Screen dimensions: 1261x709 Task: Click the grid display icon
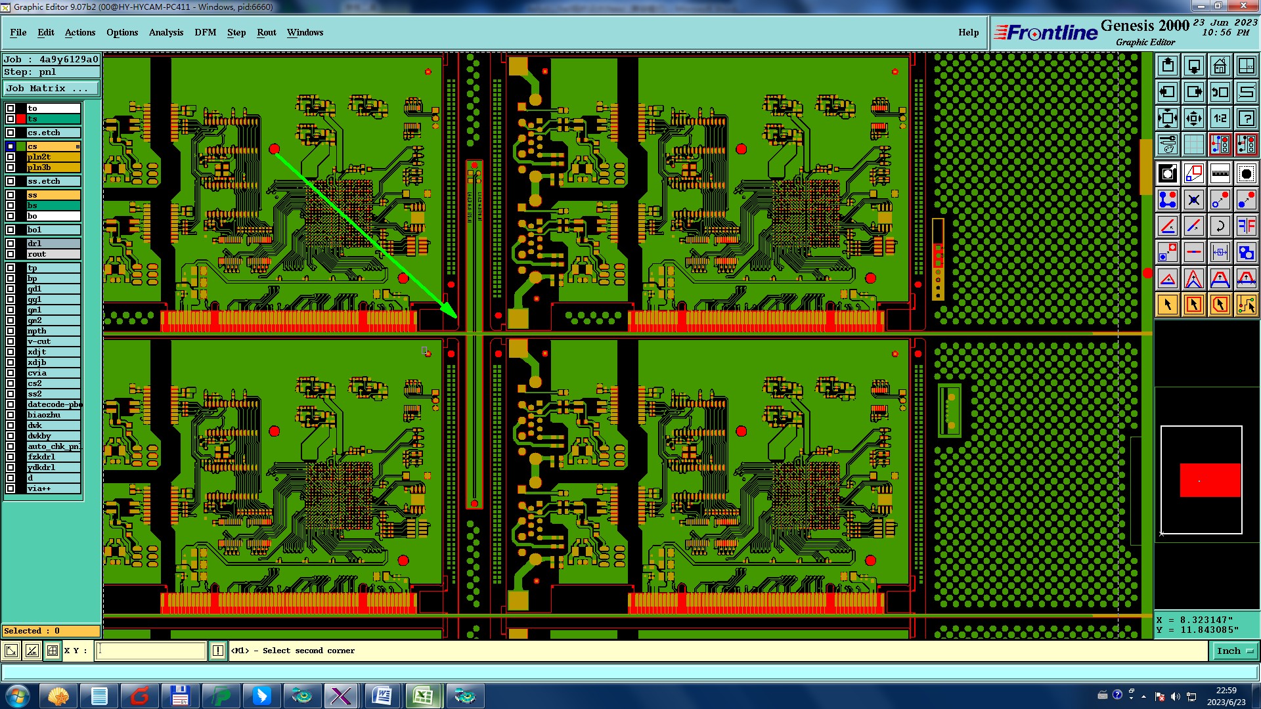[x=1193, y=144]
